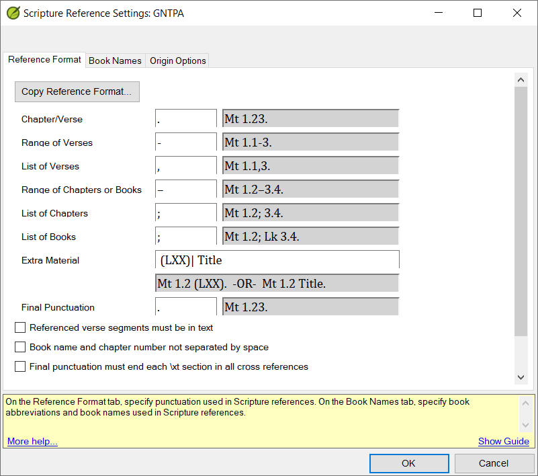Image resolution: width=538 pixels, height=476 pixels.
Task: Minimize the Scripture Reference Settings window
Action: pyautogui.click(x=439, y=13)
